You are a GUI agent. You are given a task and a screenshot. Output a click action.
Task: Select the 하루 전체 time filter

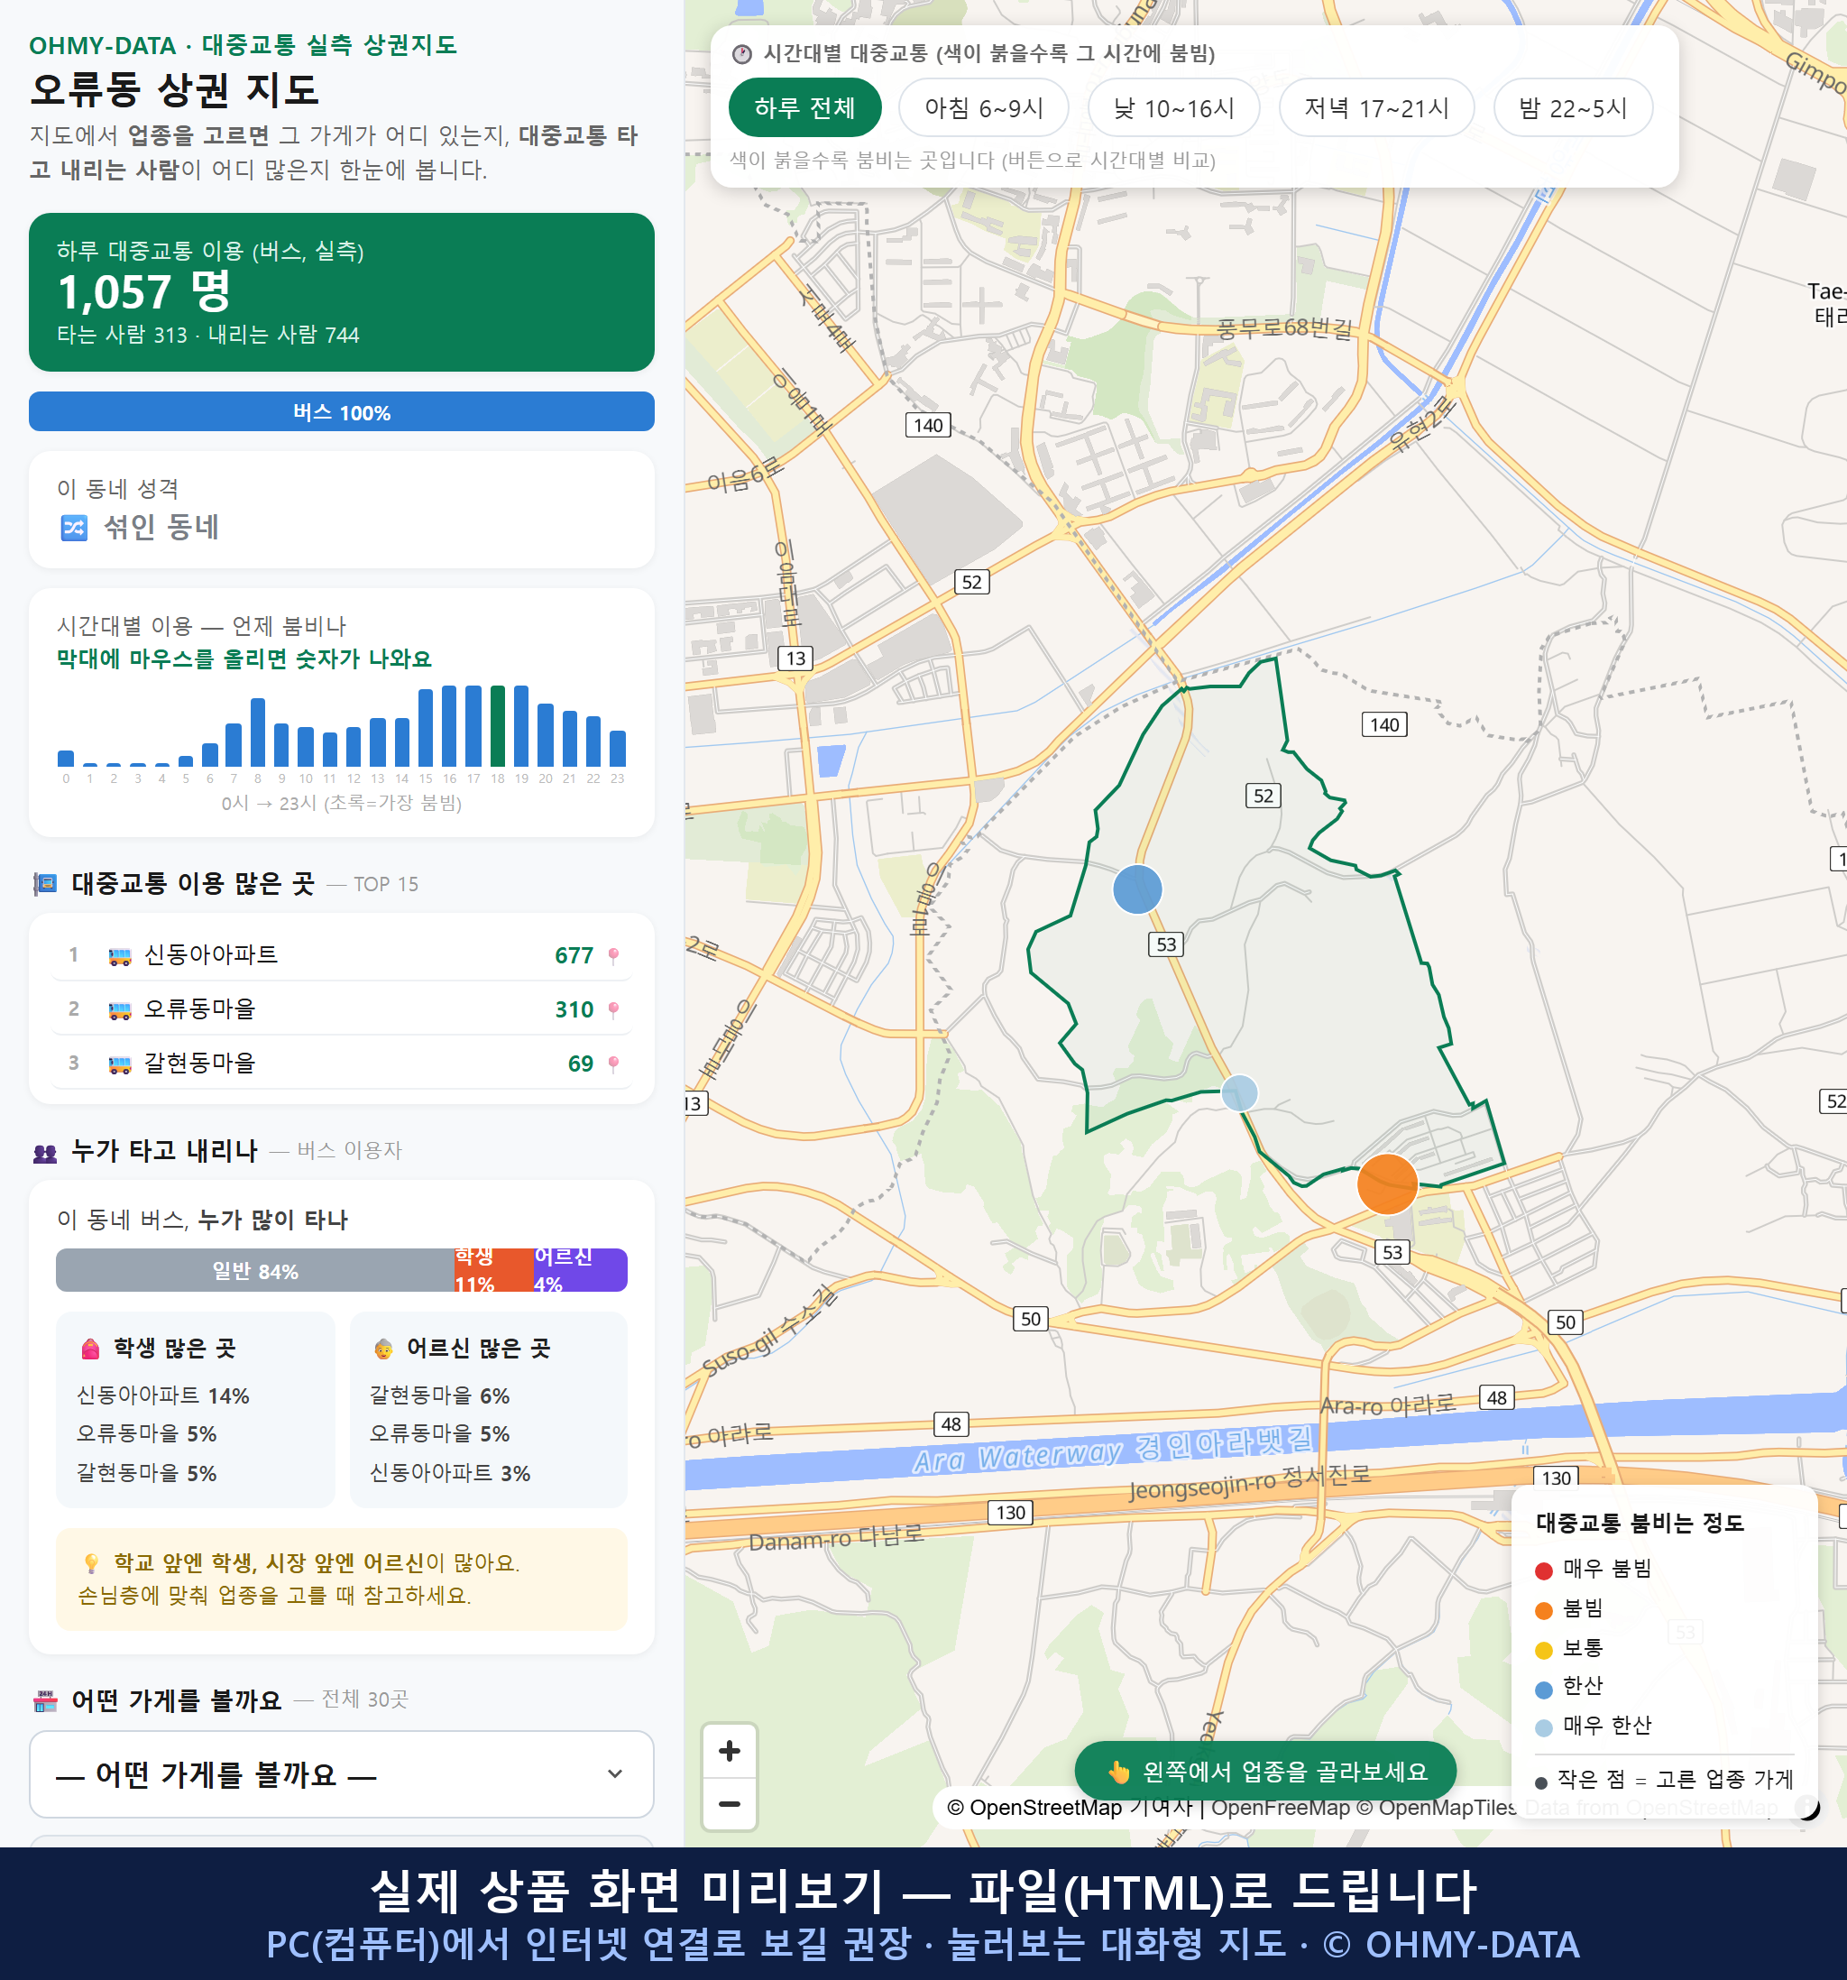804,107
